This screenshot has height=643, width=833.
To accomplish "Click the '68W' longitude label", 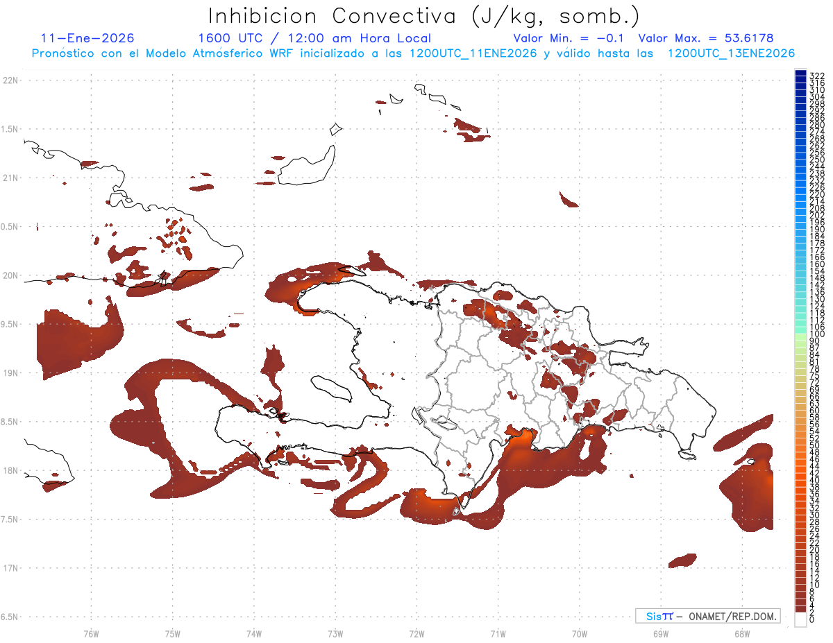I will click(742, 633).
